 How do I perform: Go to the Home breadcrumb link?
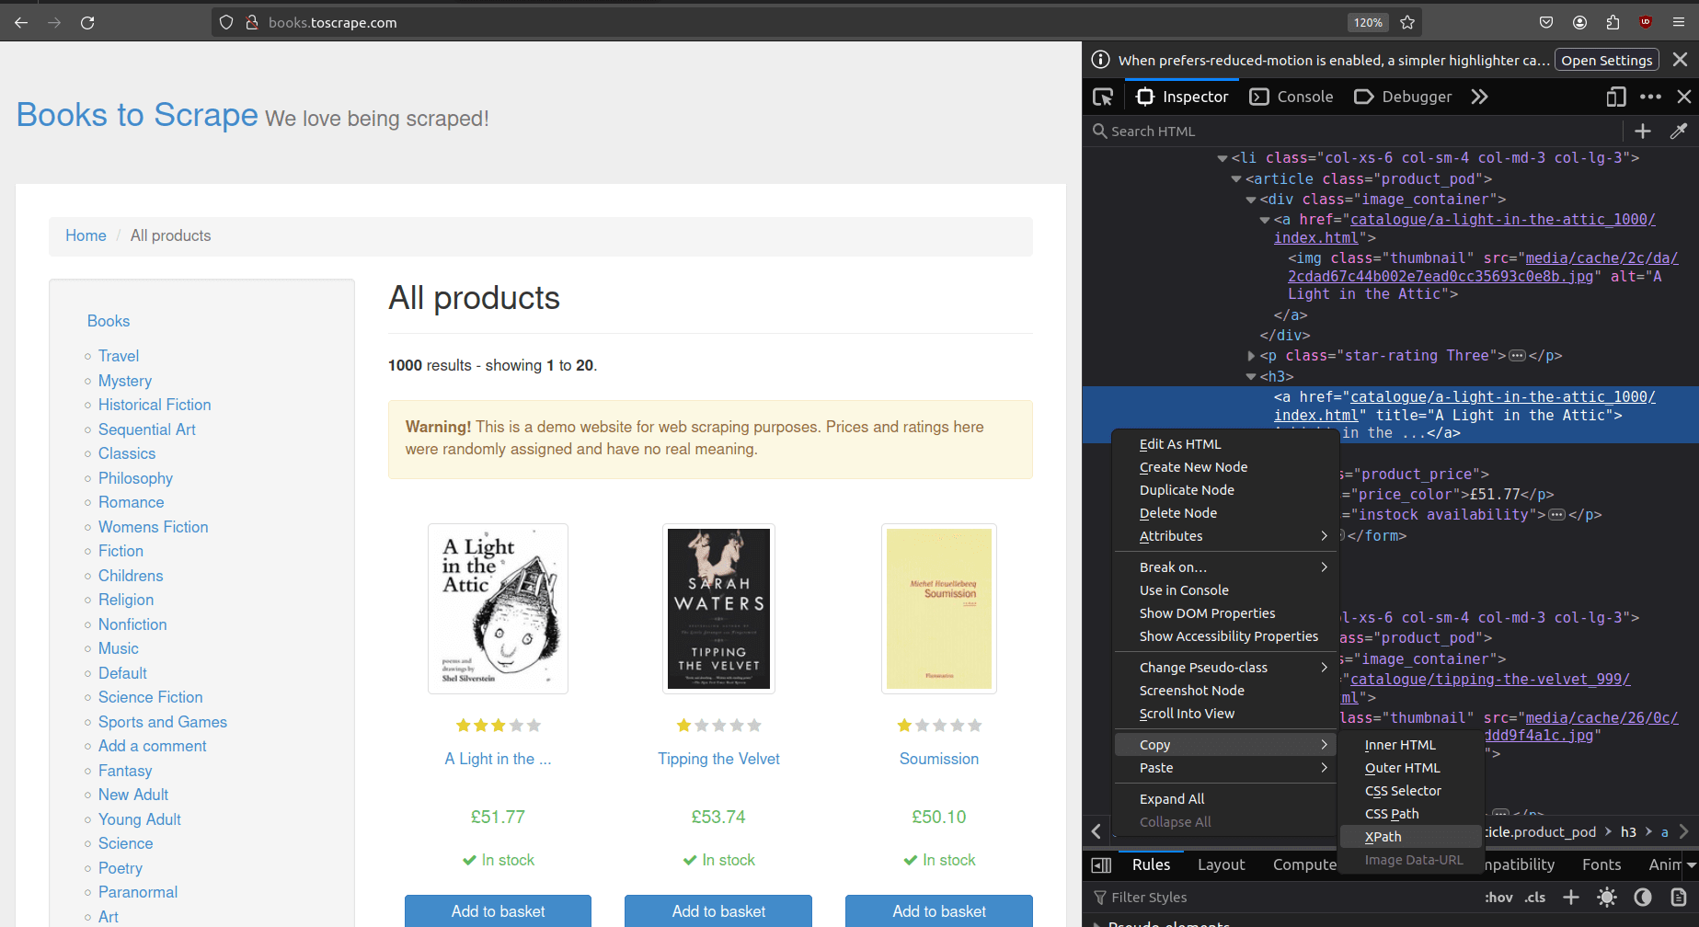(x=86, y=235)
